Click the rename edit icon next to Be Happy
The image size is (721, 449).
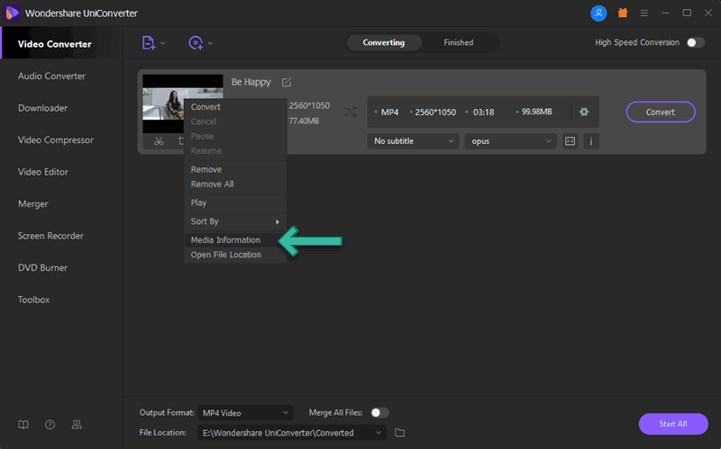pos(286,82)
